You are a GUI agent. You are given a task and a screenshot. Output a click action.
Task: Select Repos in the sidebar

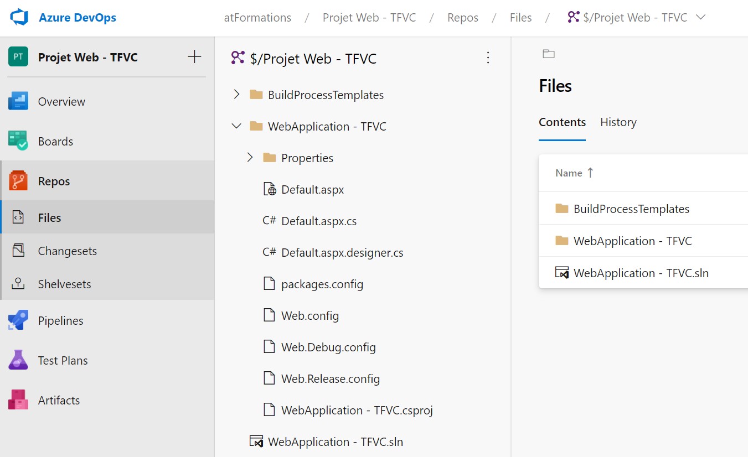[x=54, y=181]
